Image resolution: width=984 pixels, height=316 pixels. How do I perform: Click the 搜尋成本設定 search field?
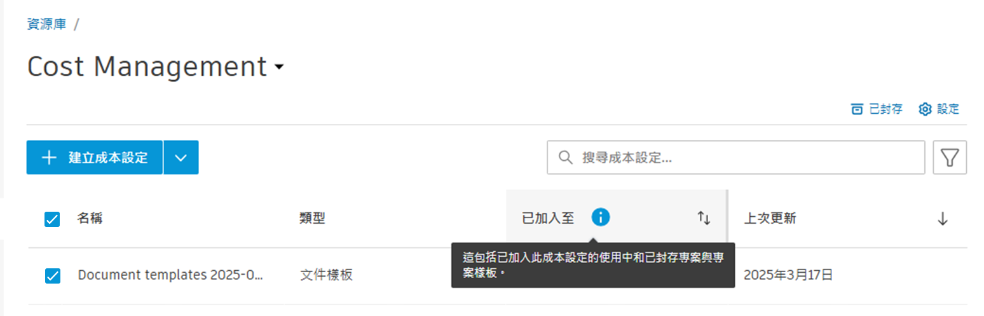pyautogui.click(x=736, y=158)
